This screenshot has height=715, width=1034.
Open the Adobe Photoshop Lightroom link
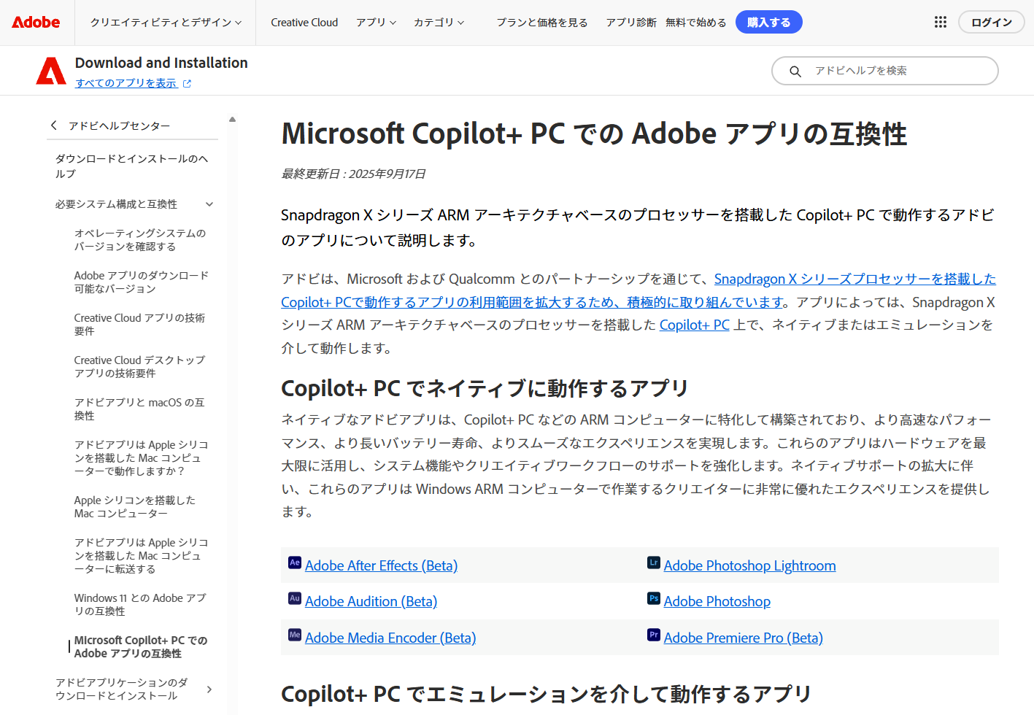point(749,565)
